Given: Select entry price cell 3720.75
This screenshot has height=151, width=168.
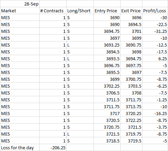Looking at the screenshot, I should (107, 127).
